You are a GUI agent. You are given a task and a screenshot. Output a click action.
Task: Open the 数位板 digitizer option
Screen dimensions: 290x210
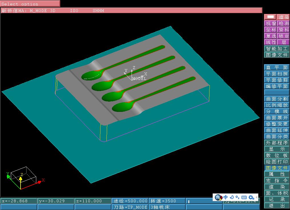tap(277, 156)
